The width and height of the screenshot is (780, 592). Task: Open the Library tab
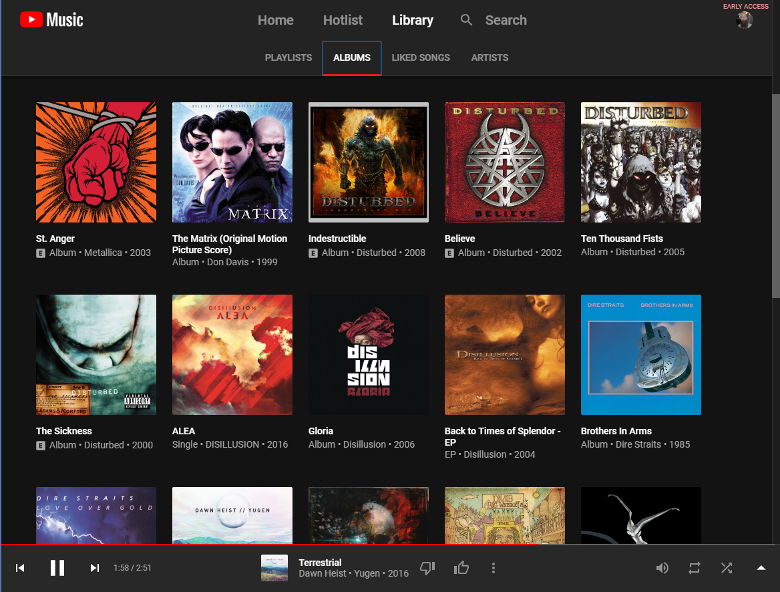[413, 20]
